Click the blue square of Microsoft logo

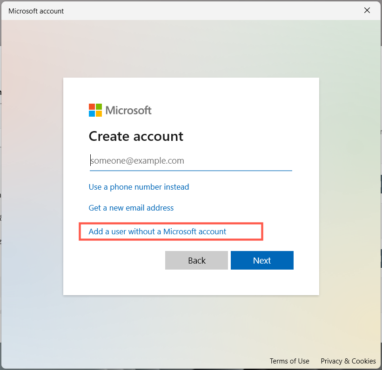point(92,113)
